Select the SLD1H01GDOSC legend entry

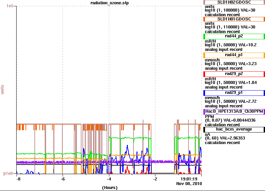pos(234,19)
